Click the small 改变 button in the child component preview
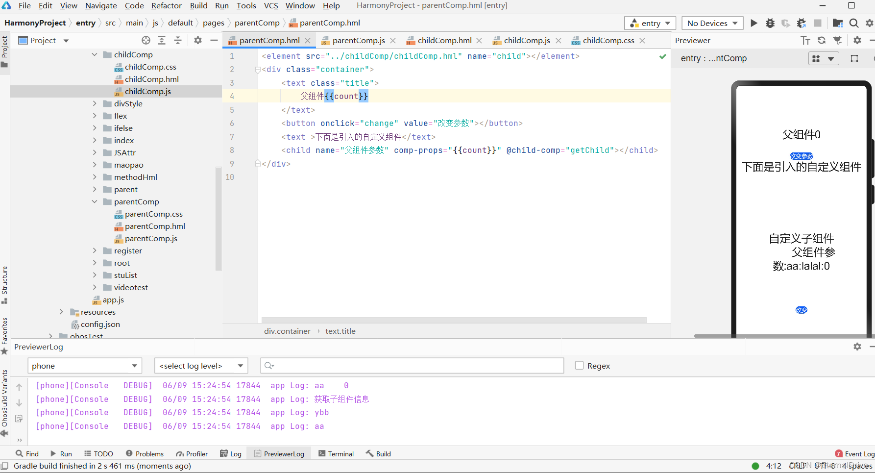 [x=802, y=310]
